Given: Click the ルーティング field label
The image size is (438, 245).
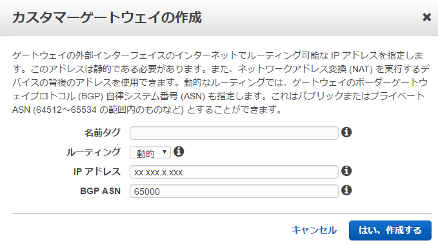Looking at the screenshot, I should point(94,152).
